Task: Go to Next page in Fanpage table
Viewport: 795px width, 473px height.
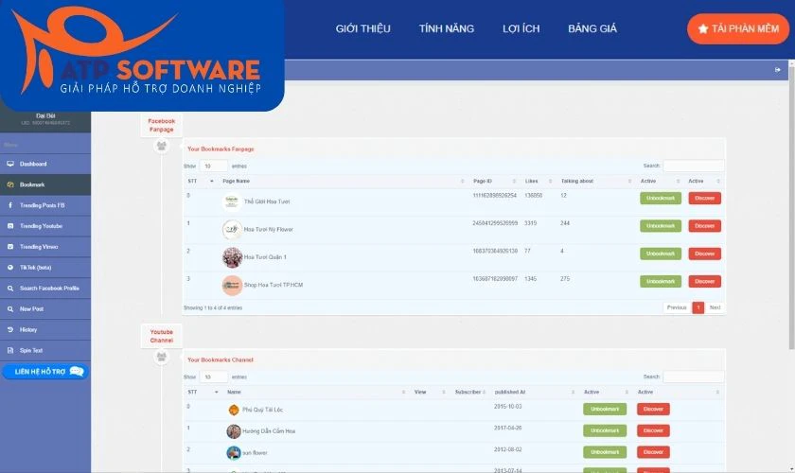Action: [x=715, y=307]
